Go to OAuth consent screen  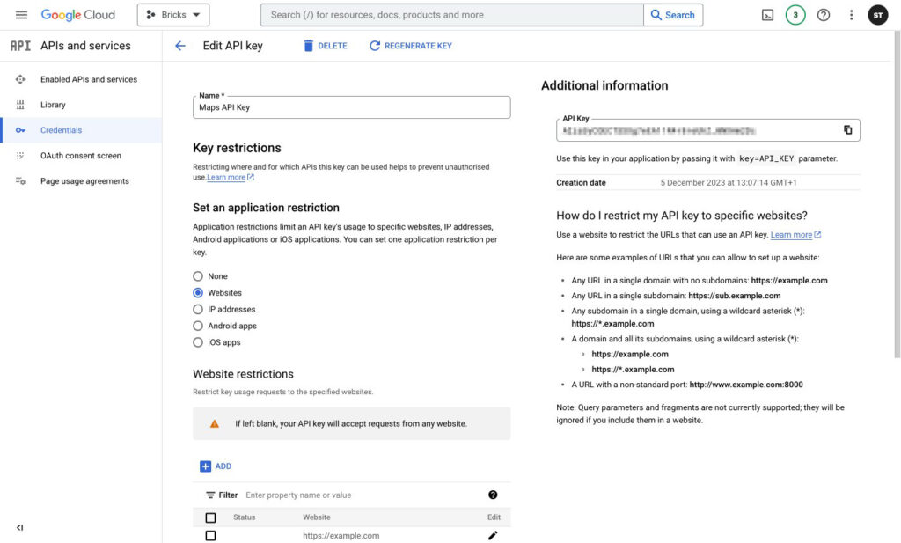pyautogui.click(x=80, y=156)
